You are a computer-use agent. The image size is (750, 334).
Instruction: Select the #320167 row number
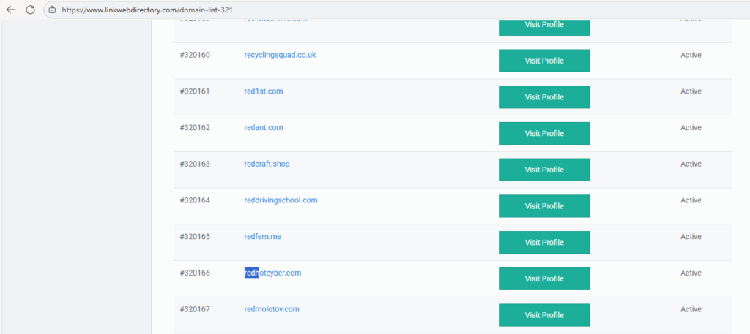[195, 309]
